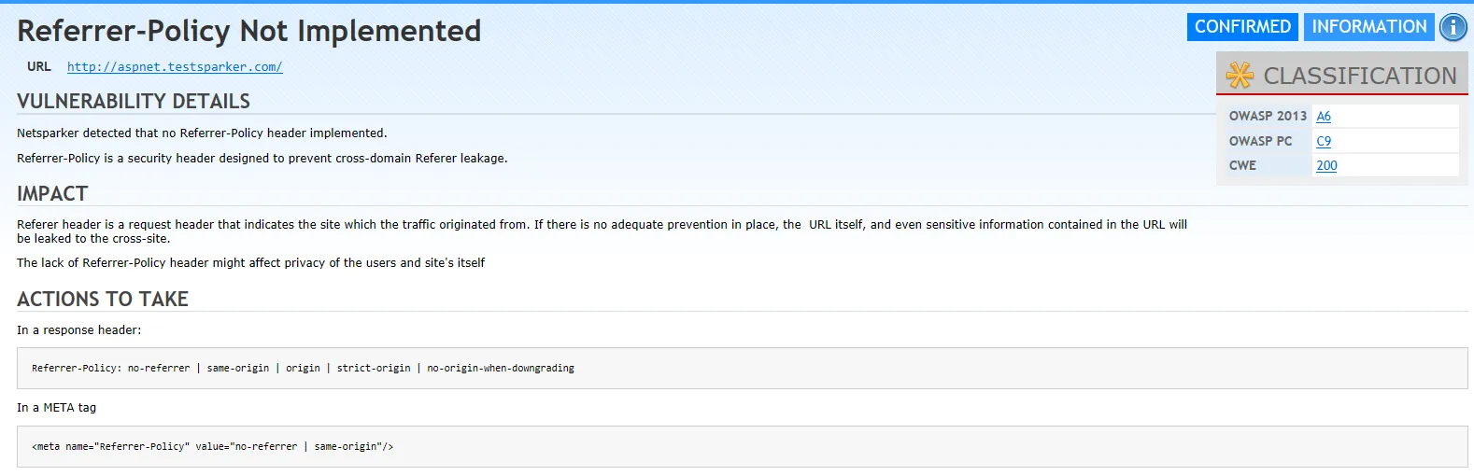Click the meta tag Referrer-Policy code block
Image resolution: width=1474 pixels, height=476 pixels.
pyautogui.click(x=742, y=447)
